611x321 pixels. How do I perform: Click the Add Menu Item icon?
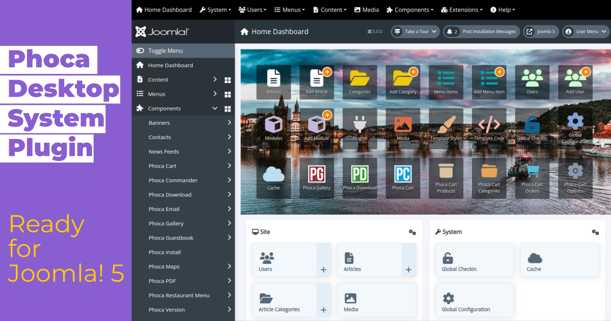pos(489,82)
